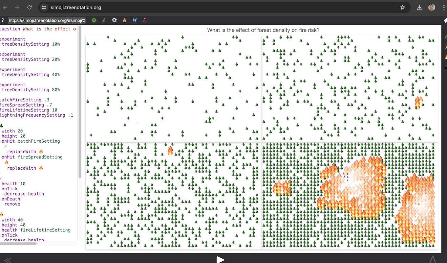Viewport: 447px width, 263px height.
Task: Select the soccer ball example icon
Action: click(x=114, y=20)
